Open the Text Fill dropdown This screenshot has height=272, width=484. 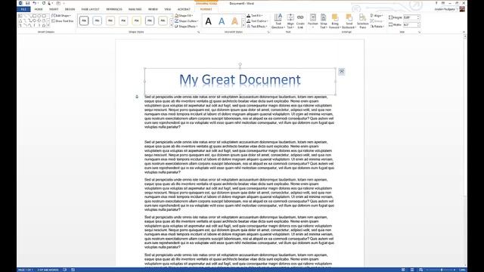pos(255,15)
